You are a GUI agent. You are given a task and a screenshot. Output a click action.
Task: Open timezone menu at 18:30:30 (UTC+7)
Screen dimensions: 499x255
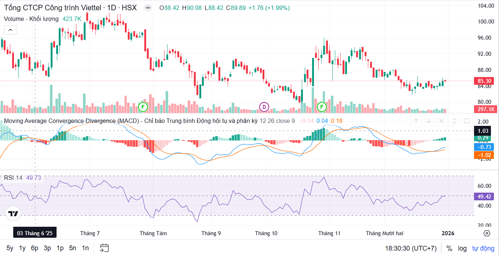[411, 248]
